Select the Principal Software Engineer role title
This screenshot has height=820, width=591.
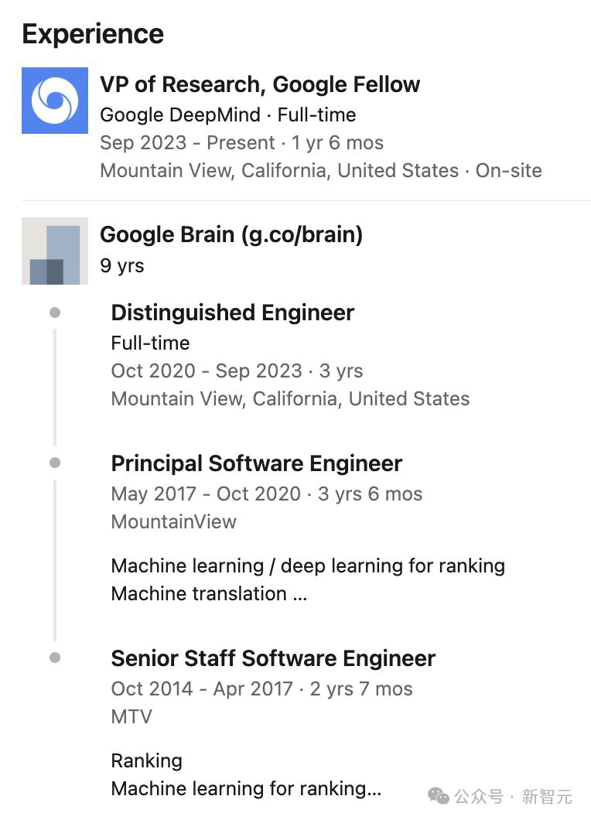[x=257, y=463]
